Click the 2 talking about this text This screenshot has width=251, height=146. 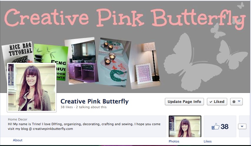click(x=91, y=107)
